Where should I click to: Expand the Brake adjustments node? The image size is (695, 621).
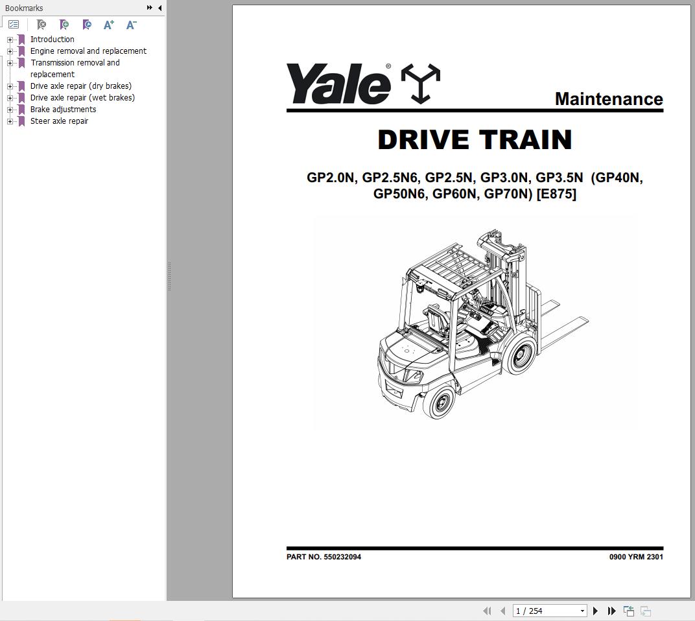point(10,110)
